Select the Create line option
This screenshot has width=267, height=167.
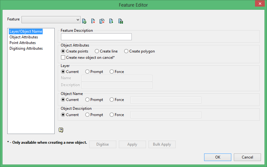97,51
